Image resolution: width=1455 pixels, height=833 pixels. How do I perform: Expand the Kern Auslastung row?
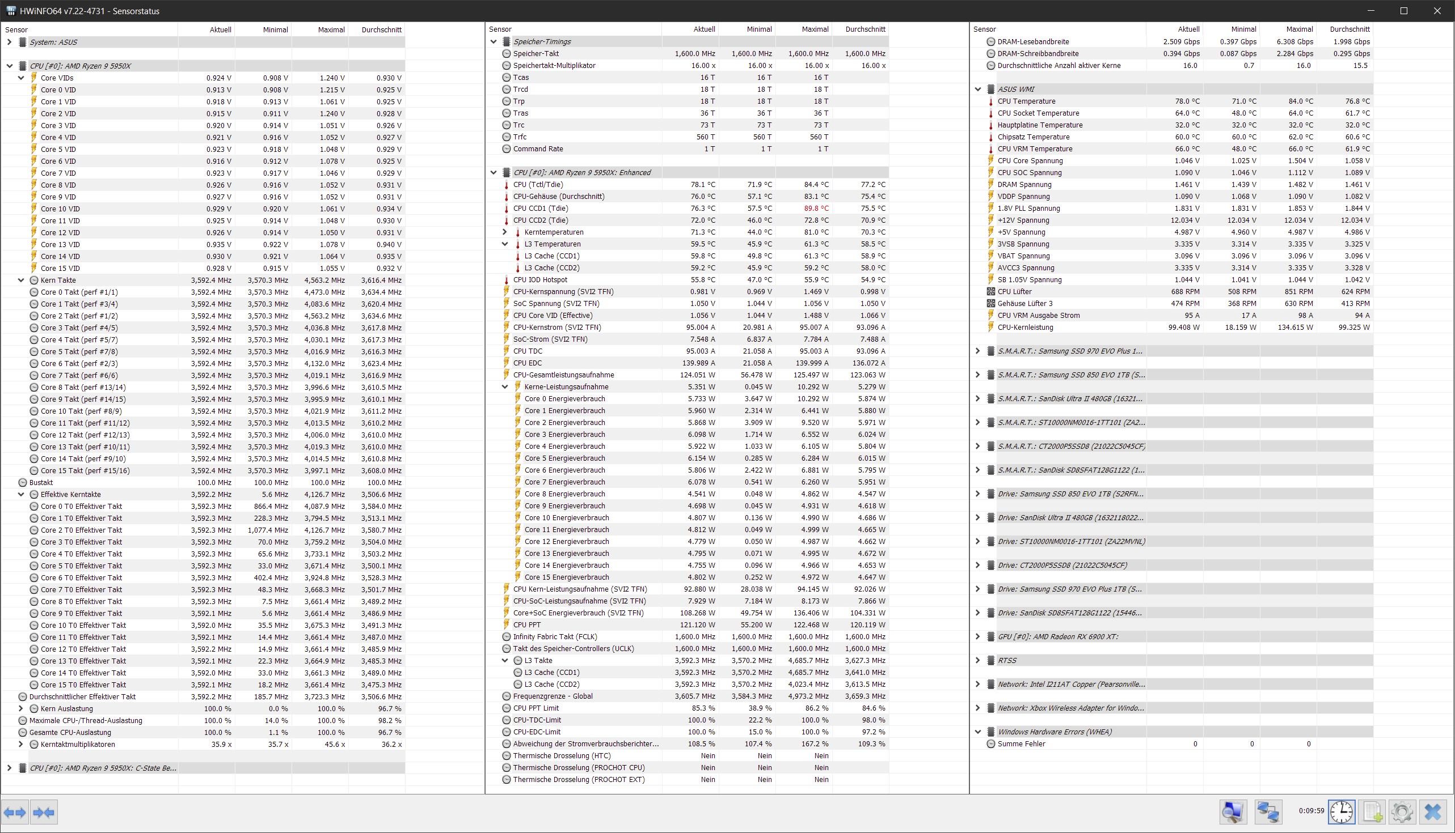click(21, 709)
